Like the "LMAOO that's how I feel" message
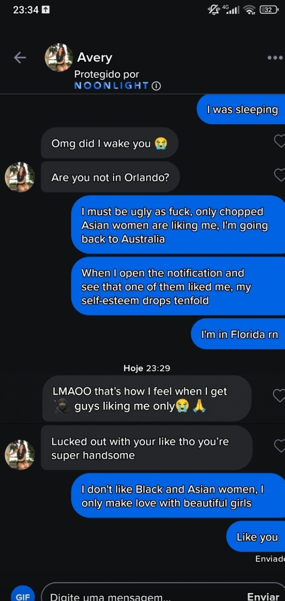 (x=279, y=396)
